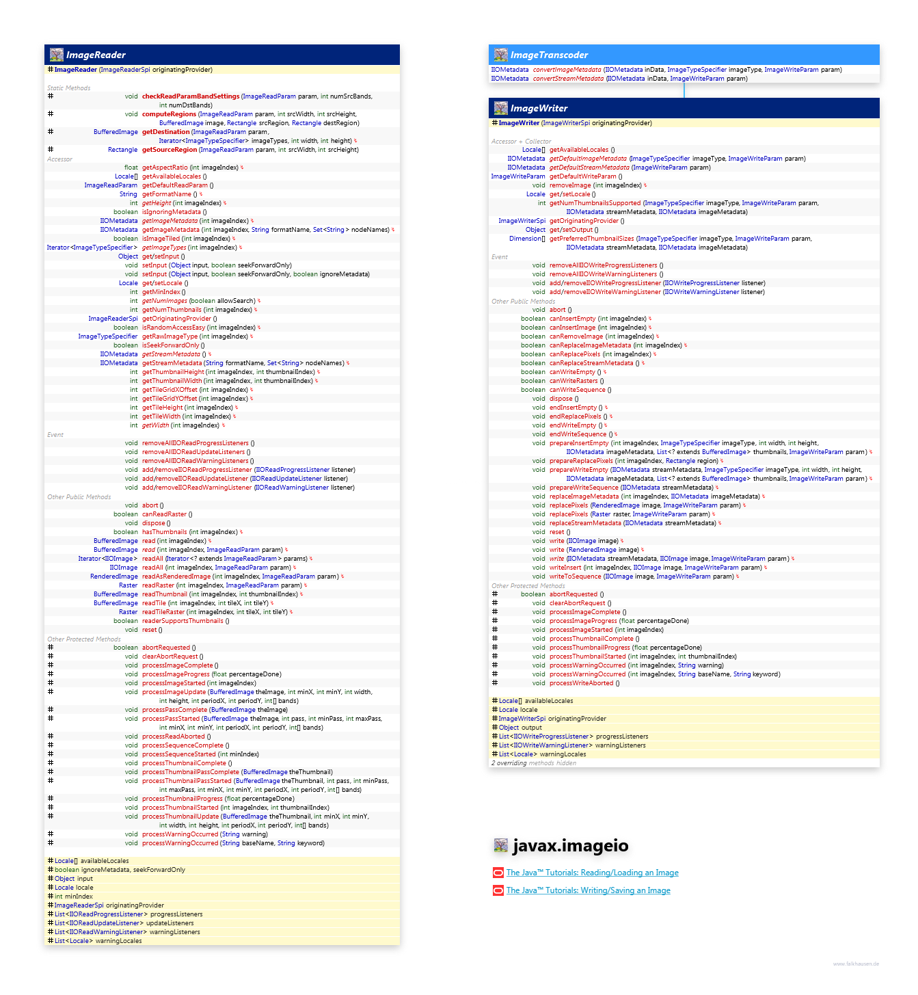Screen dimensions: 918x995
Task: Click the red icon beside Writing/Saving tutorial
Action: (x=498, y=890)
